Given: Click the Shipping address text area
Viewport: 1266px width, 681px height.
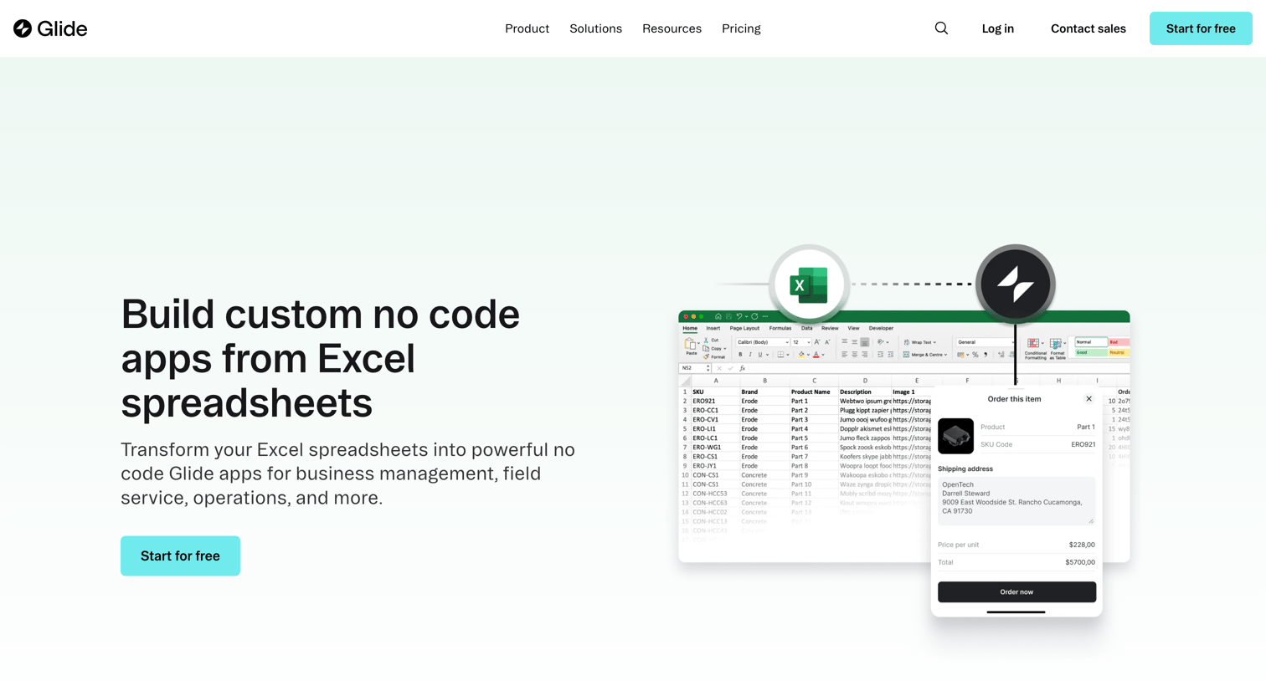Looking at the screenshot, I should pos(1016,500).
